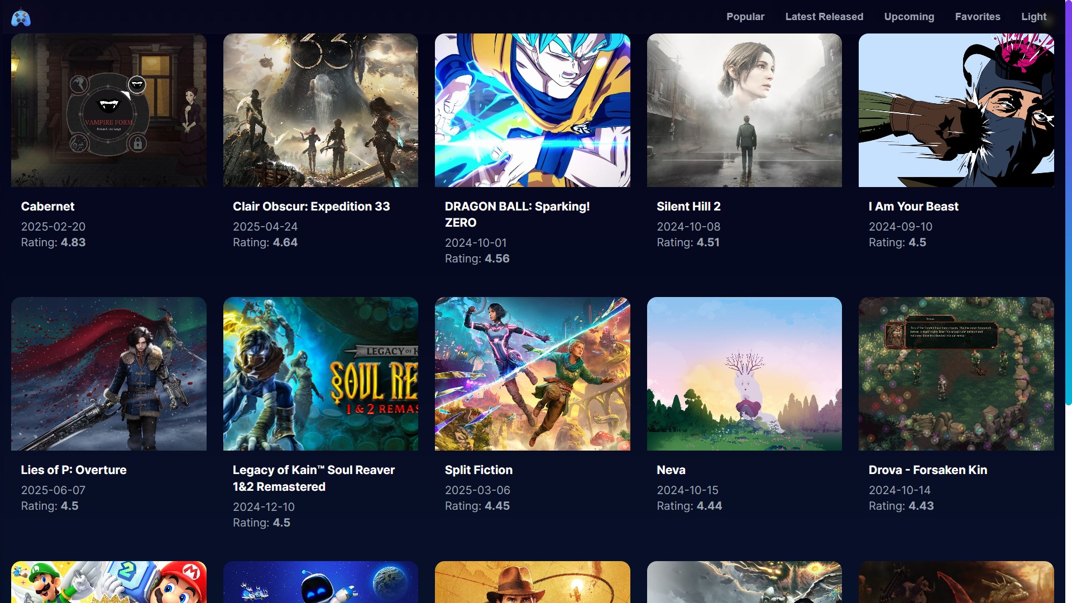
Task: Click Drova release date 2024-10-14
Action: [x=899, y=490]
